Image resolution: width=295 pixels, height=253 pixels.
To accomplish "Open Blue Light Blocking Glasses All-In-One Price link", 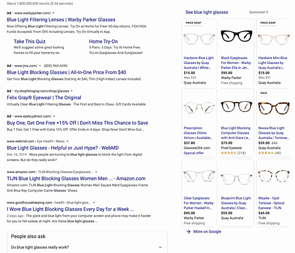I will [x=66, y=72].
